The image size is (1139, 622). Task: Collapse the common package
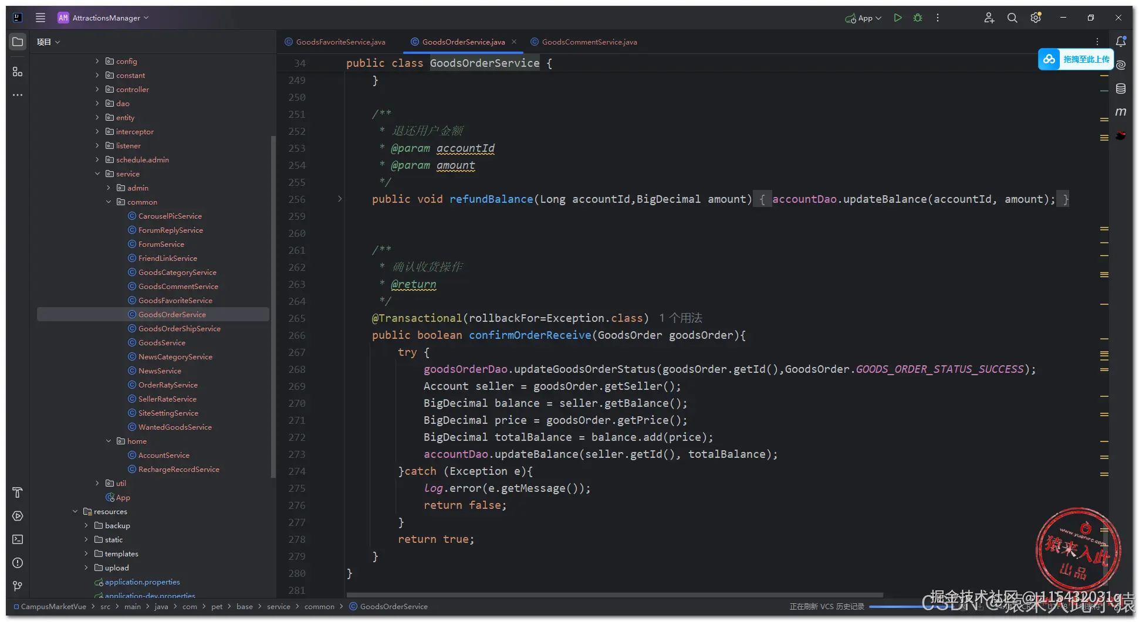click(x=109, y=202)
